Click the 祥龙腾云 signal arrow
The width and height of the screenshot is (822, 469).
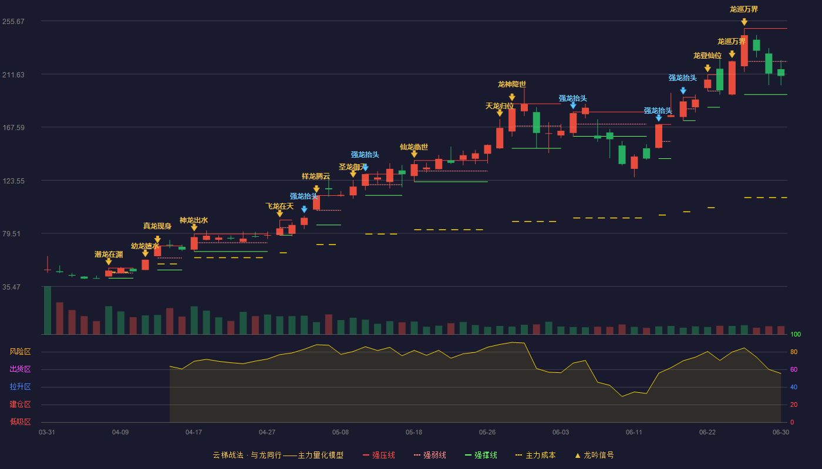click(x=316, y=190)
